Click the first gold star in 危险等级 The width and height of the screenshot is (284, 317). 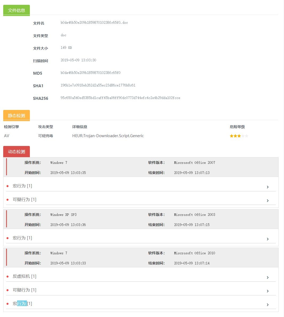[x=231, y=136]
